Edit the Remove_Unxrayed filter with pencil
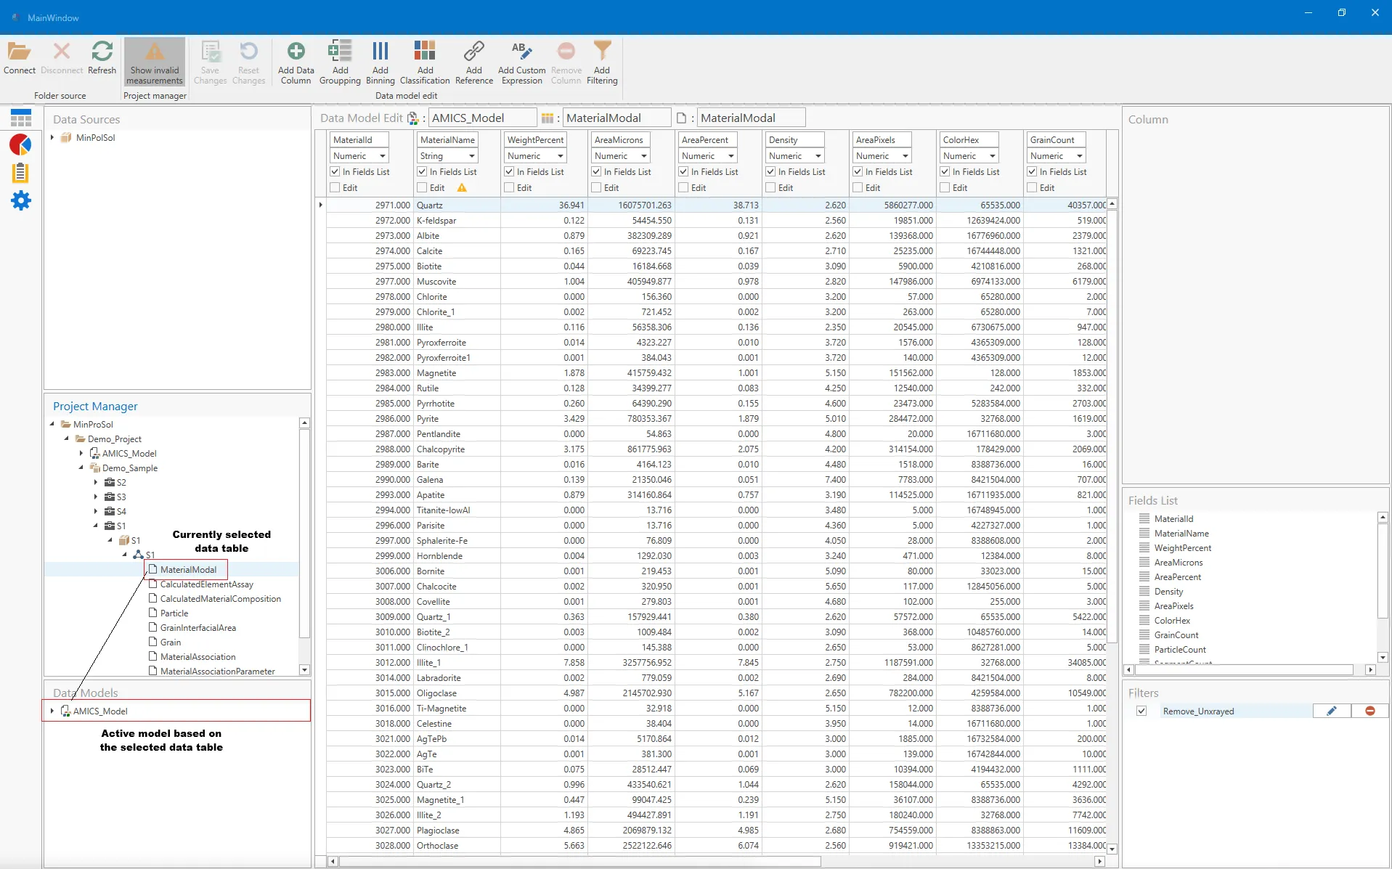 pos(1332,711)
